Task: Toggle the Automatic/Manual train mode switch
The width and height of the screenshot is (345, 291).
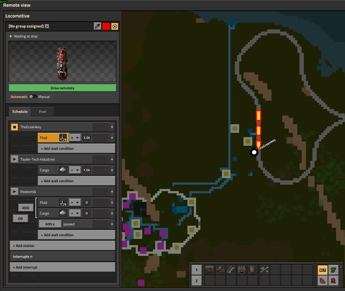Action: [x=33, y=97]
